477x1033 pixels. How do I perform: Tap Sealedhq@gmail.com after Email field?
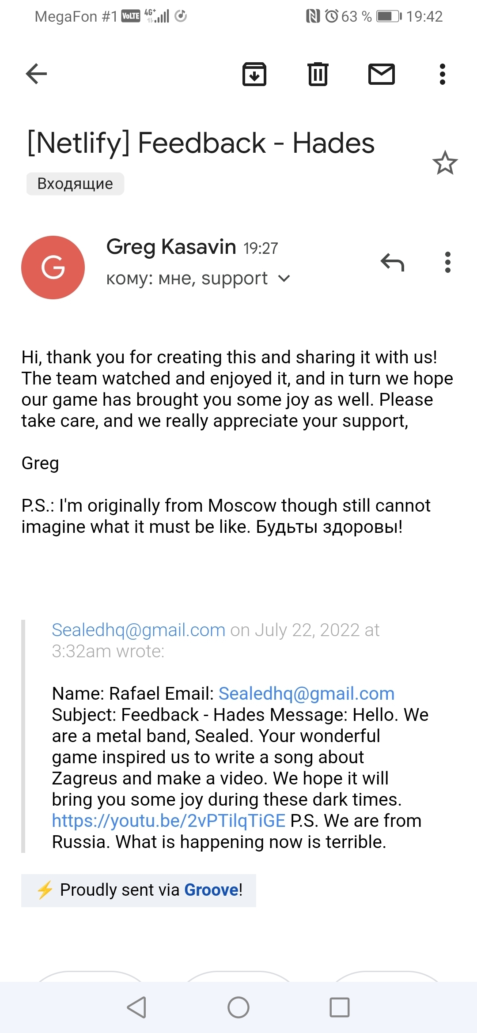[307, 694]
